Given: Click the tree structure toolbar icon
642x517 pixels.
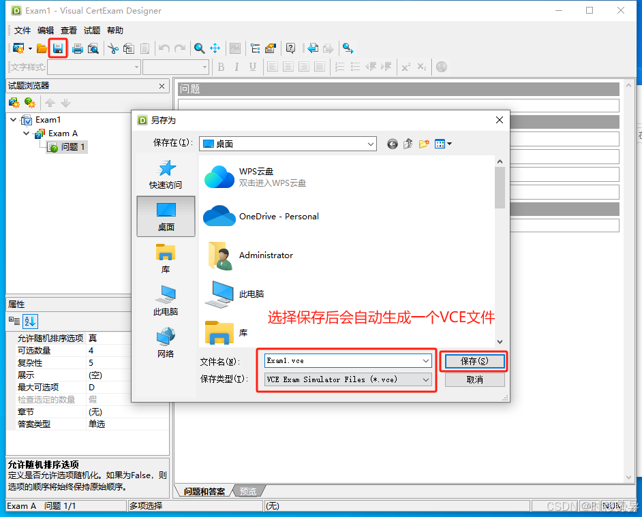Looking at the screenshot, I should pyautogui.click(x=255, y=48).
